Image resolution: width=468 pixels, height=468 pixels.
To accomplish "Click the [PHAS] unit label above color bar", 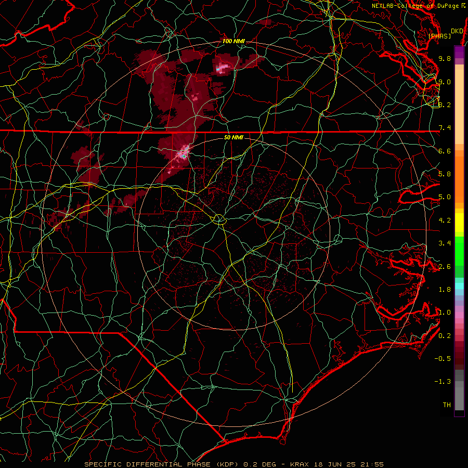I will tap(439, 36).
